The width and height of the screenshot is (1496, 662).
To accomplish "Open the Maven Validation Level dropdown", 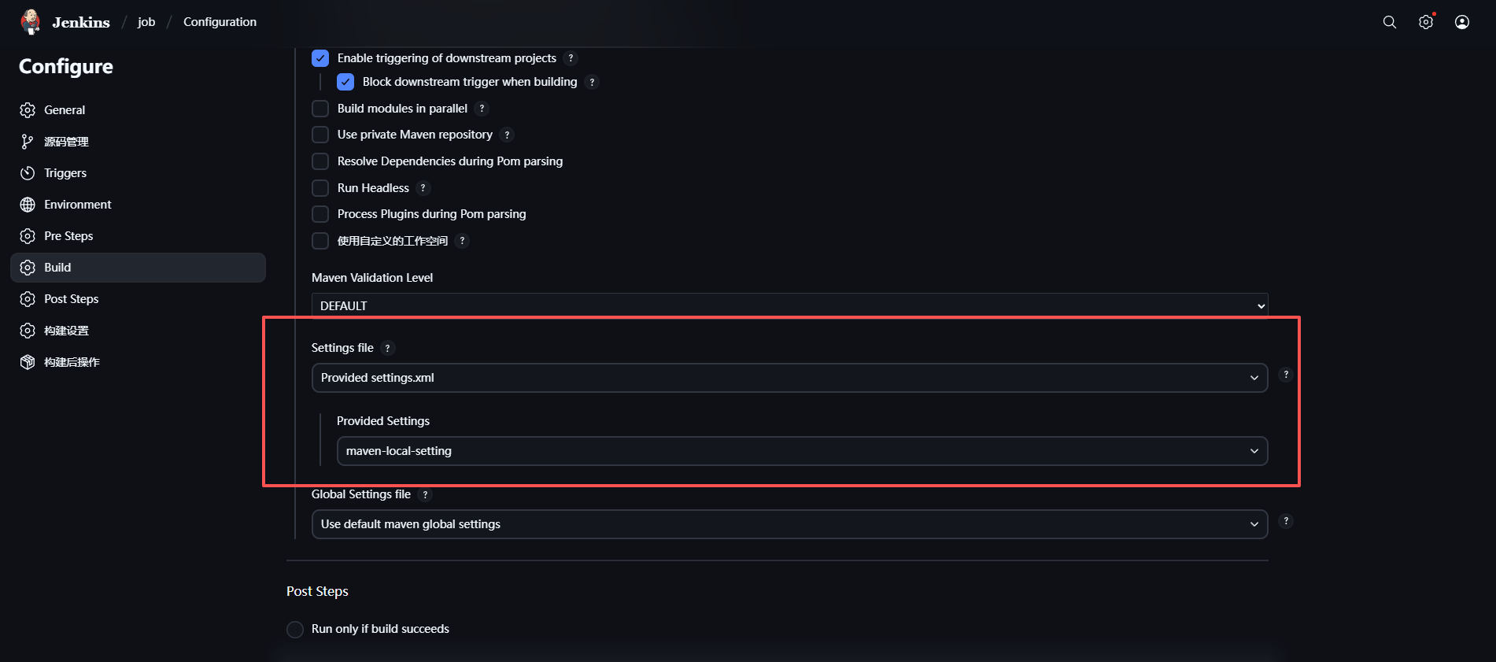I will 789,305.
